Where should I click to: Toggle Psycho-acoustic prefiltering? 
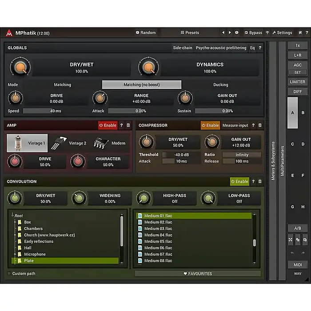pyautogui.click(x=221, y=48)
